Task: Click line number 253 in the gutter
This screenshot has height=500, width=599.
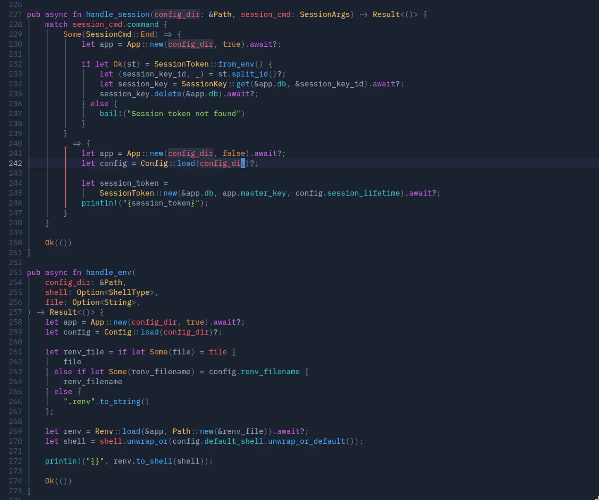Action: pos(15,273)
